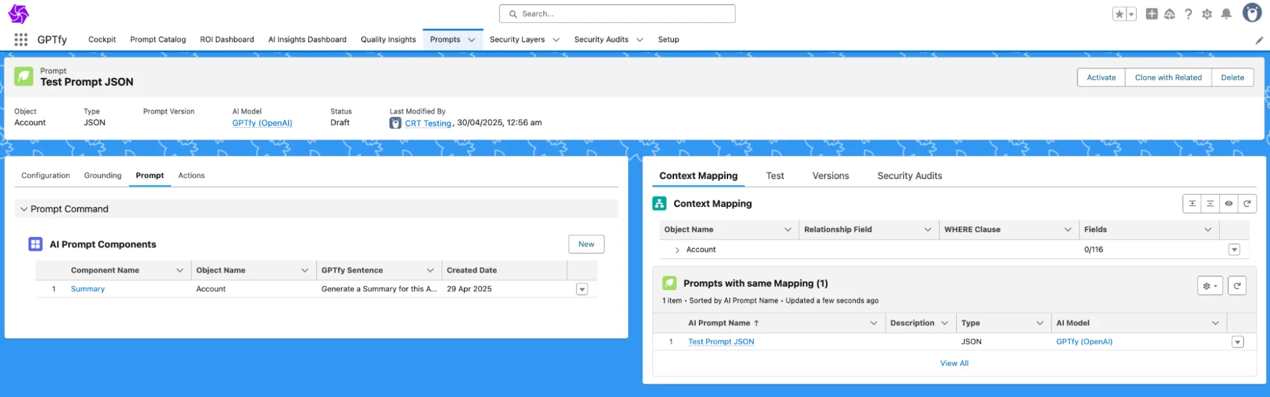
Task: Collapse the Prompt Command section
Action: click(x=24, y=209)
